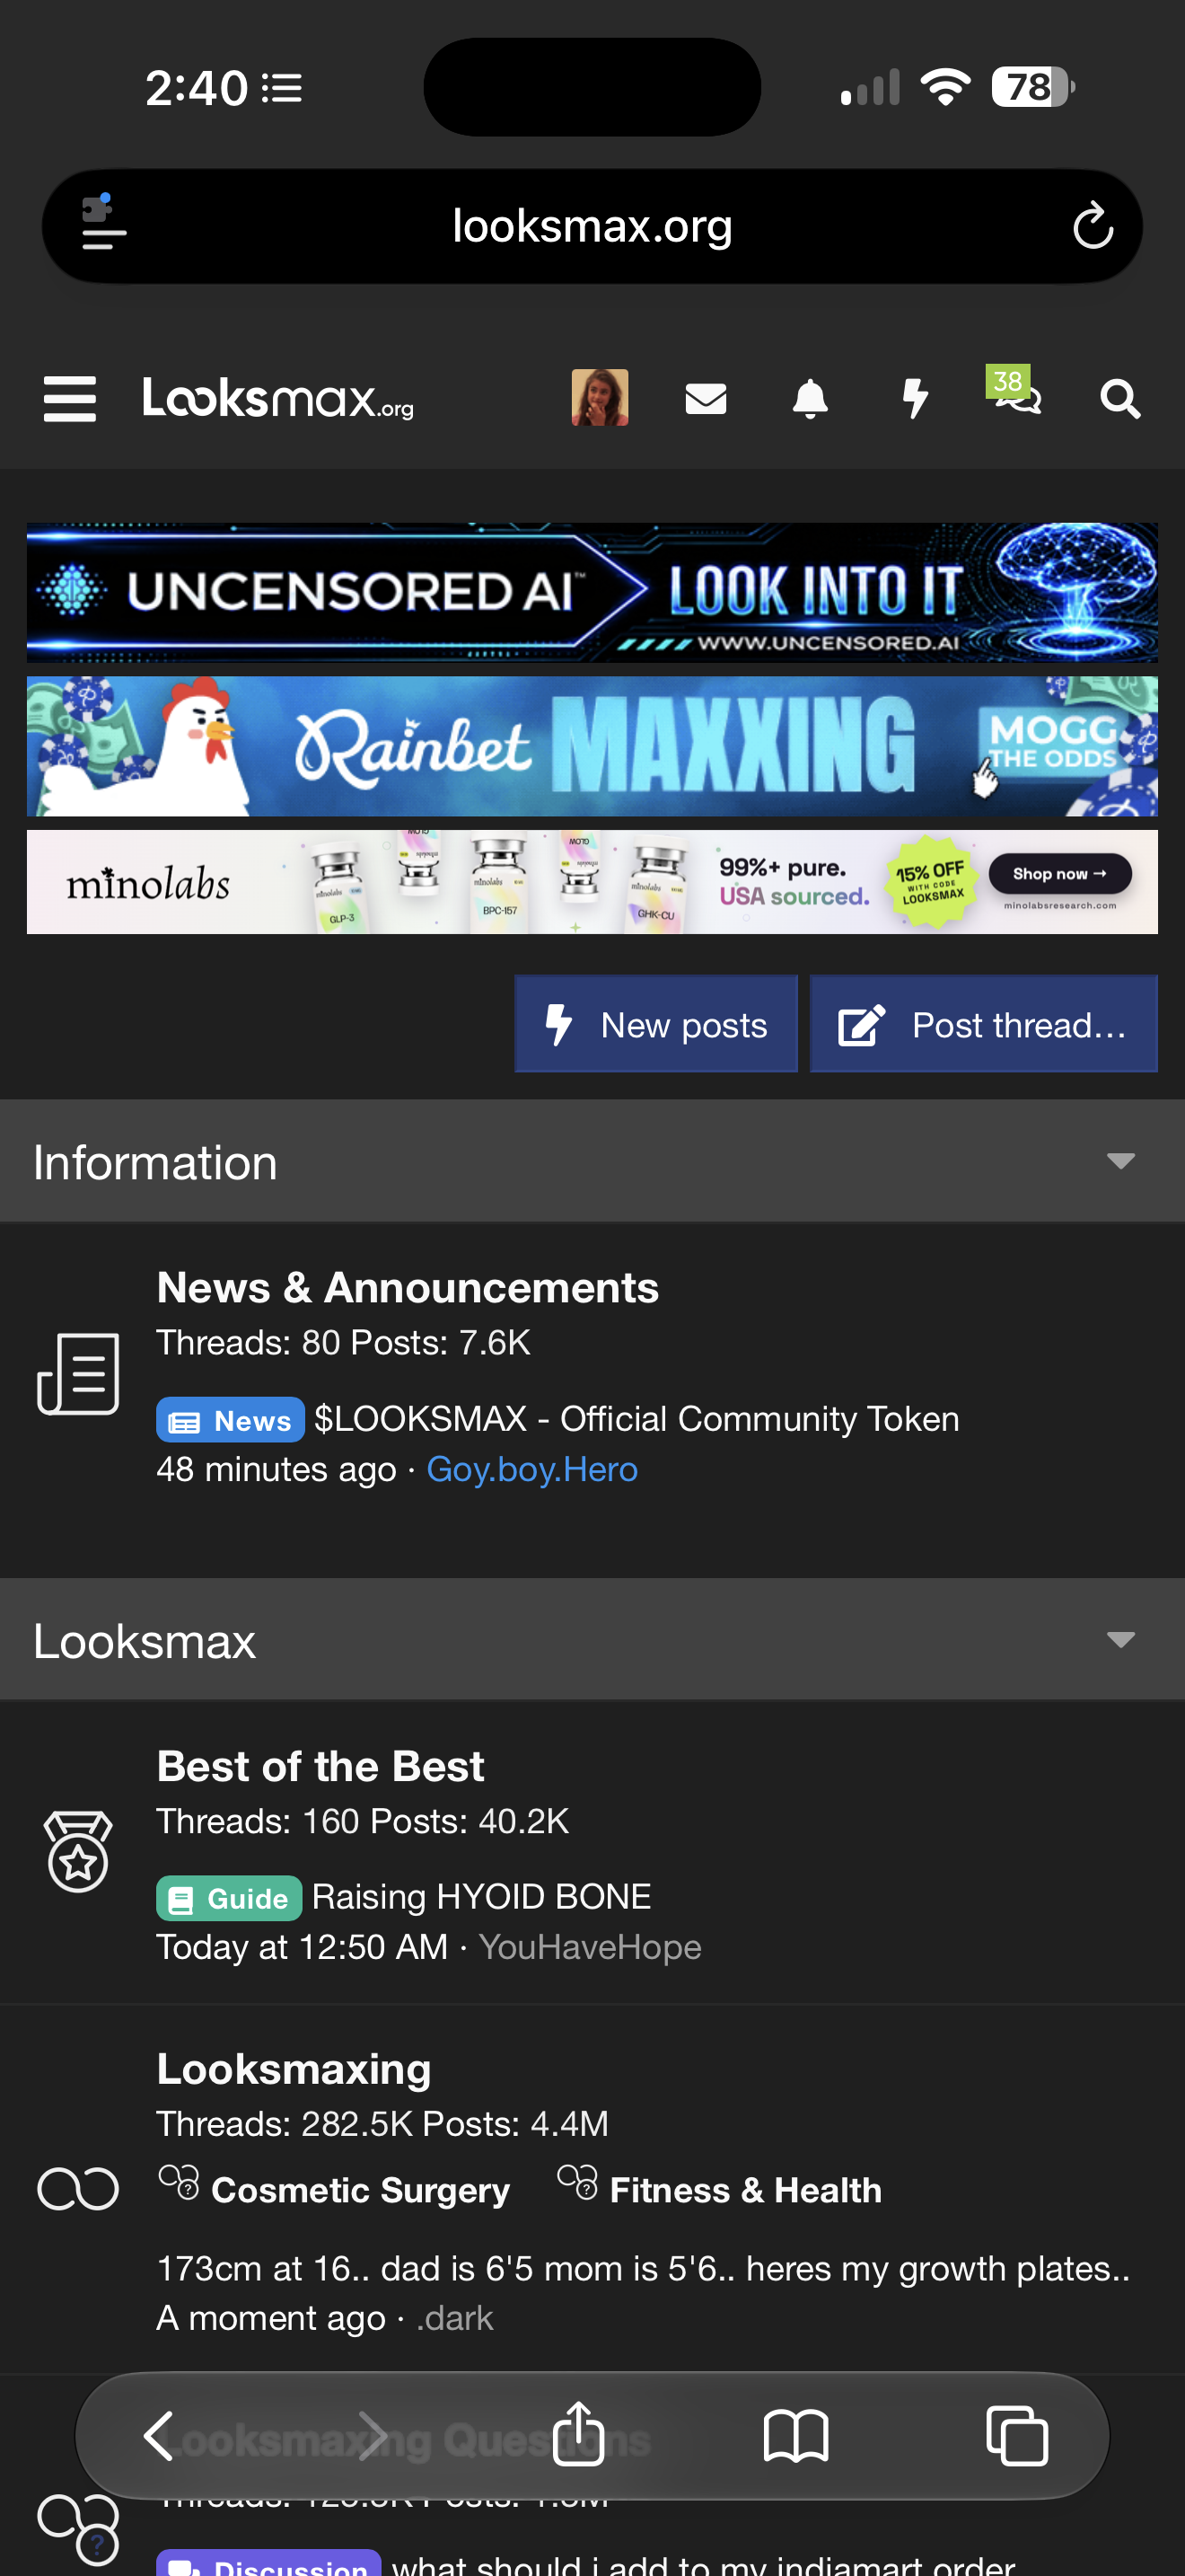The width and height of the screenshot is (1185, 2576).
Task: Open the hamburger navigation menu
Action: (x=70, y=399)
